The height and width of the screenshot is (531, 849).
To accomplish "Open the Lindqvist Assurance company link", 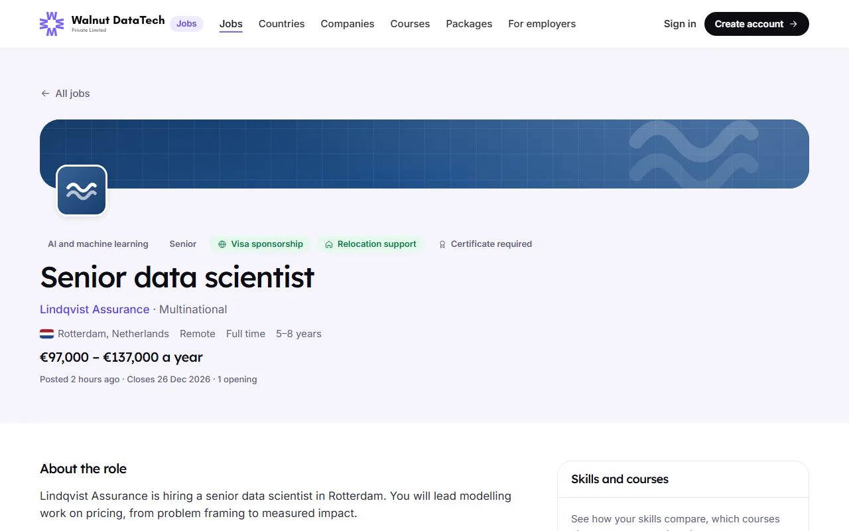I will 95,309.
